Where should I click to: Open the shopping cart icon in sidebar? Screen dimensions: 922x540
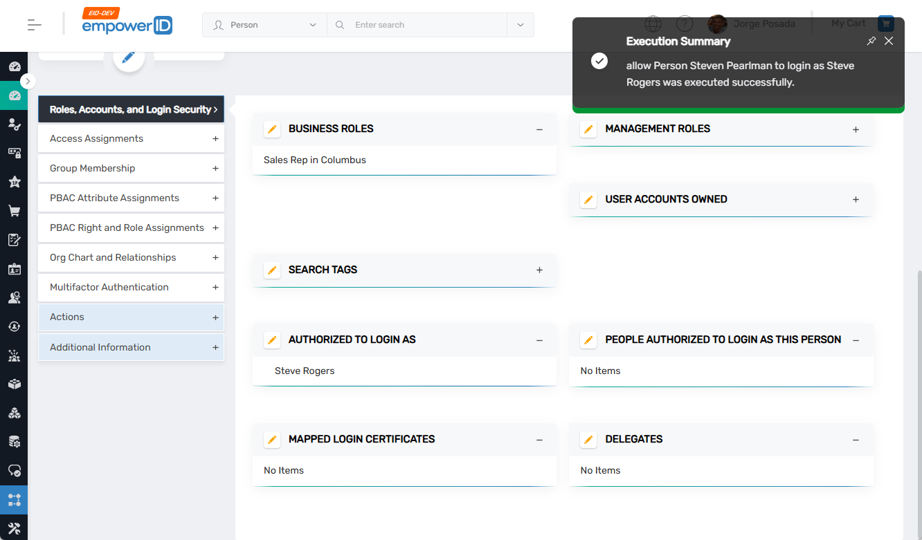[14, 211]
